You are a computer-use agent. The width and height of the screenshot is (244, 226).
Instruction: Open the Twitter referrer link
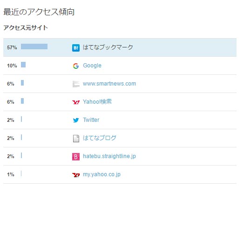point(91,120)
